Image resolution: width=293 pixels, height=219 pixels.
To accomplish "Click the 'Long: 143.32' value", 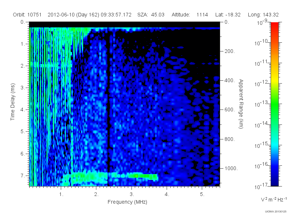I will tap(263, 15).
